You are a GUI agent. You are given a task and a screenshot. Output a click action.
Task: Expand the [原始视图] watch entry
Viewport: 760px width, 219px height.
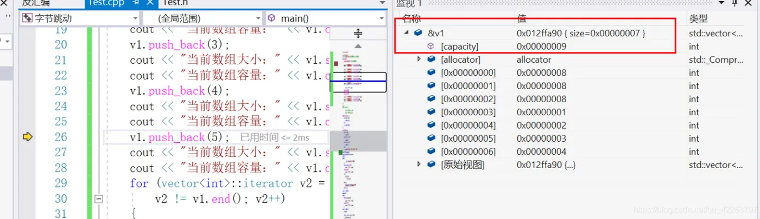coord(419,164)
